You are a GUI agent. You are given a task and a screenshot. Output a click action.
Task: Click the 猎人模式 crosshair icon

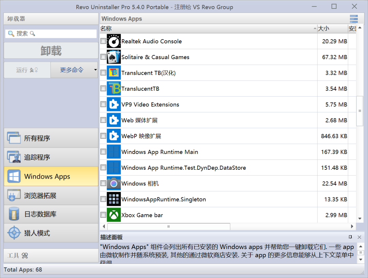click(x=14, y=233)
